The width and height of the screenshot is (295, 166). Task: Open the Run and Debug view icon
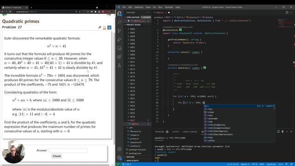coord(119,39)
